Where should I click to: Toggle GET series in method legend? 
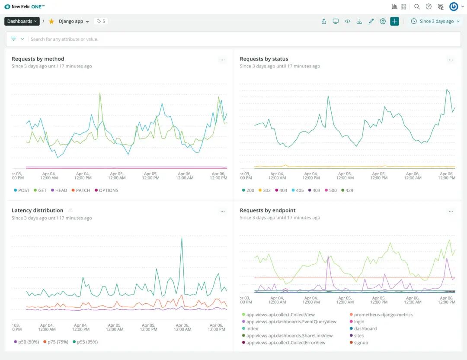pyautogui.click(x=40, y=190)
